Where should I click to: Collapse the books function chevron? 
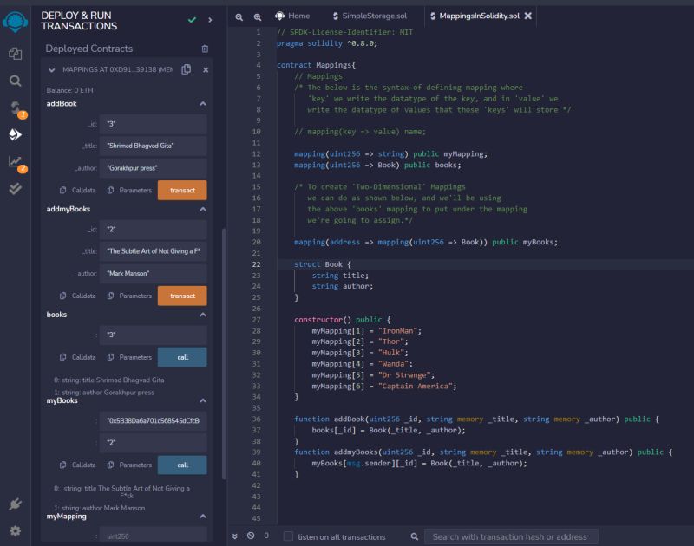point(203,315)
